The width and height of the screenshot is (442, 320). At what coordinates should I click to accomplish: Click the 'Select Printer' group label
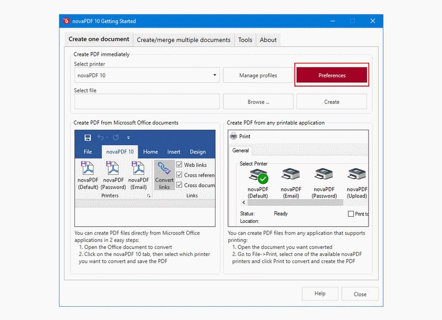(254, 164)
